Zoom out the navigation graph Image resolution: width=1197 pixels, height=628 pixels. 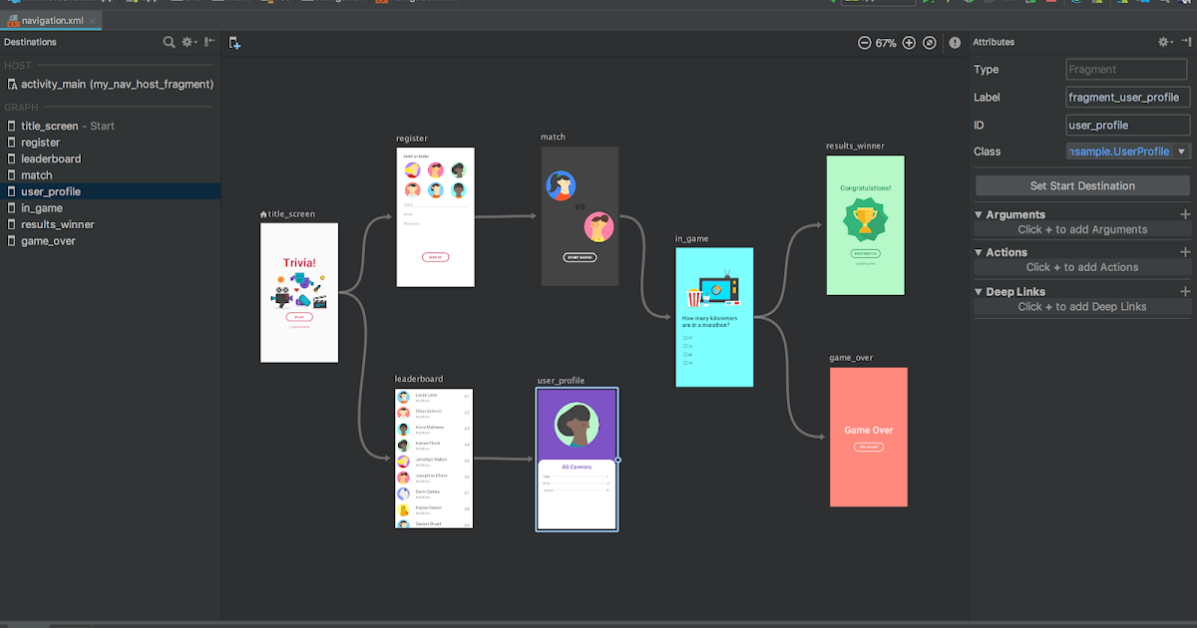864,43
